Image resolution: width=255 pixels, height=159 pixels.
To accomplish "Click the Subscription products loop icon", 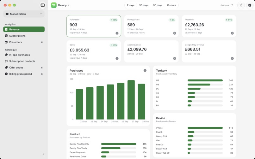I will click(6, 61).
